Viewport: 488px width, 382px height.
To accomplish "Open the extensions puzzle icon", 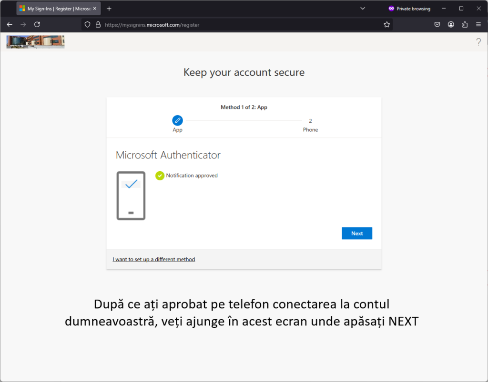I will (465, 25).
